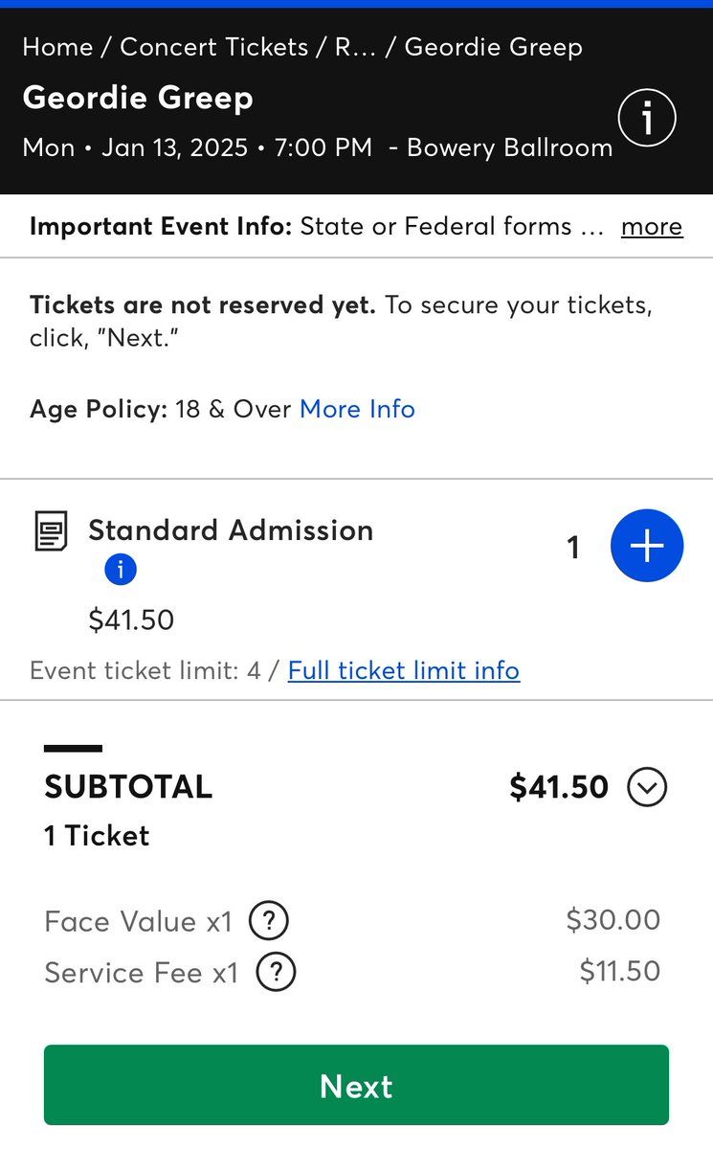Click Geordie Greep breadcrumb item
The width and height of the screenshot is (713, 1149).
pos(494,47)
